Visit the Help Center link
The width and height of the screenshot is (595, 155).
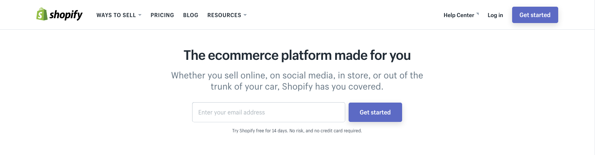[459, 15]
